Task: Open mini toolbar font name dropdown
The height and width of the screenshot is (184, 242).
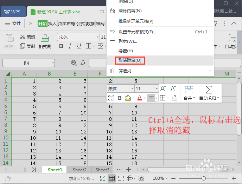Action: 132,88
